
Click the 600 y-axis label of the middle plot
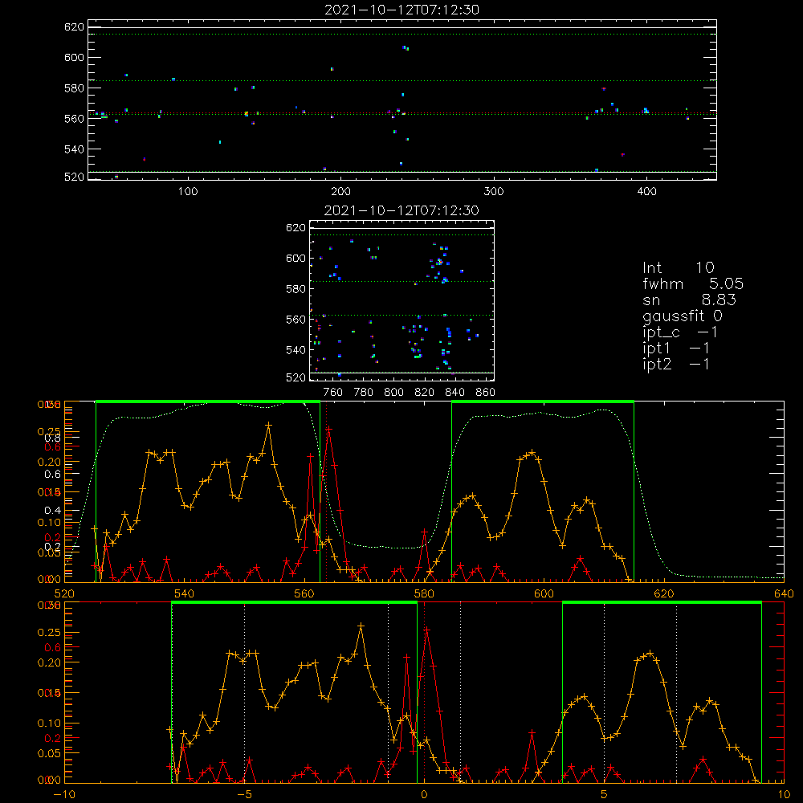coord(296,258)
